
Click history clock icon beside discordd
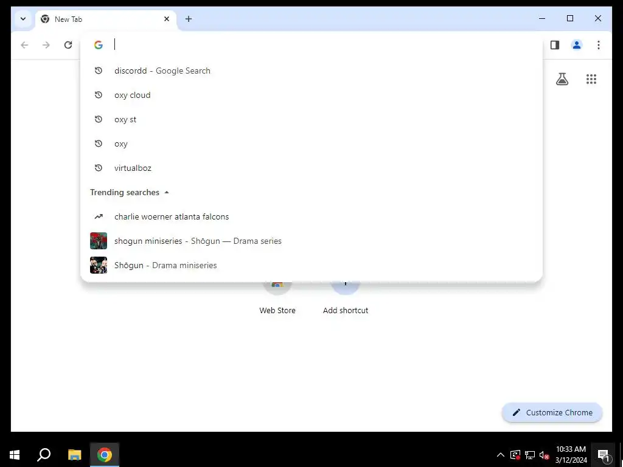(99, 71)
